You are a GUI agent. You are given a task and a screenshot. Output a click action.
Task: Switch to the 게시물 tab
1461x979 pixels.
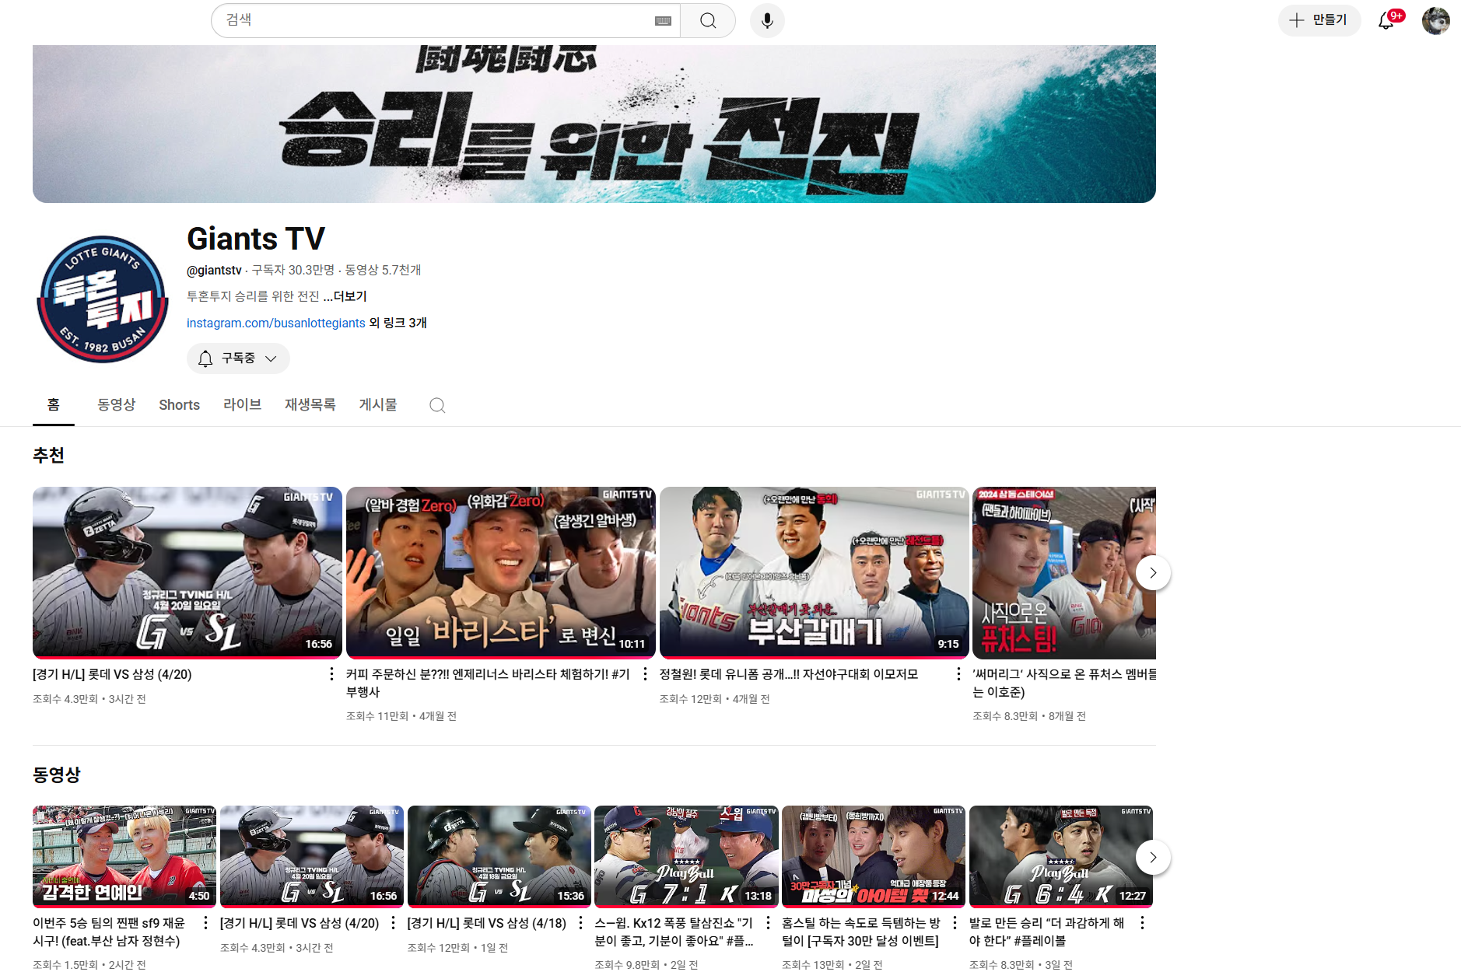click(x=378, y=404)
